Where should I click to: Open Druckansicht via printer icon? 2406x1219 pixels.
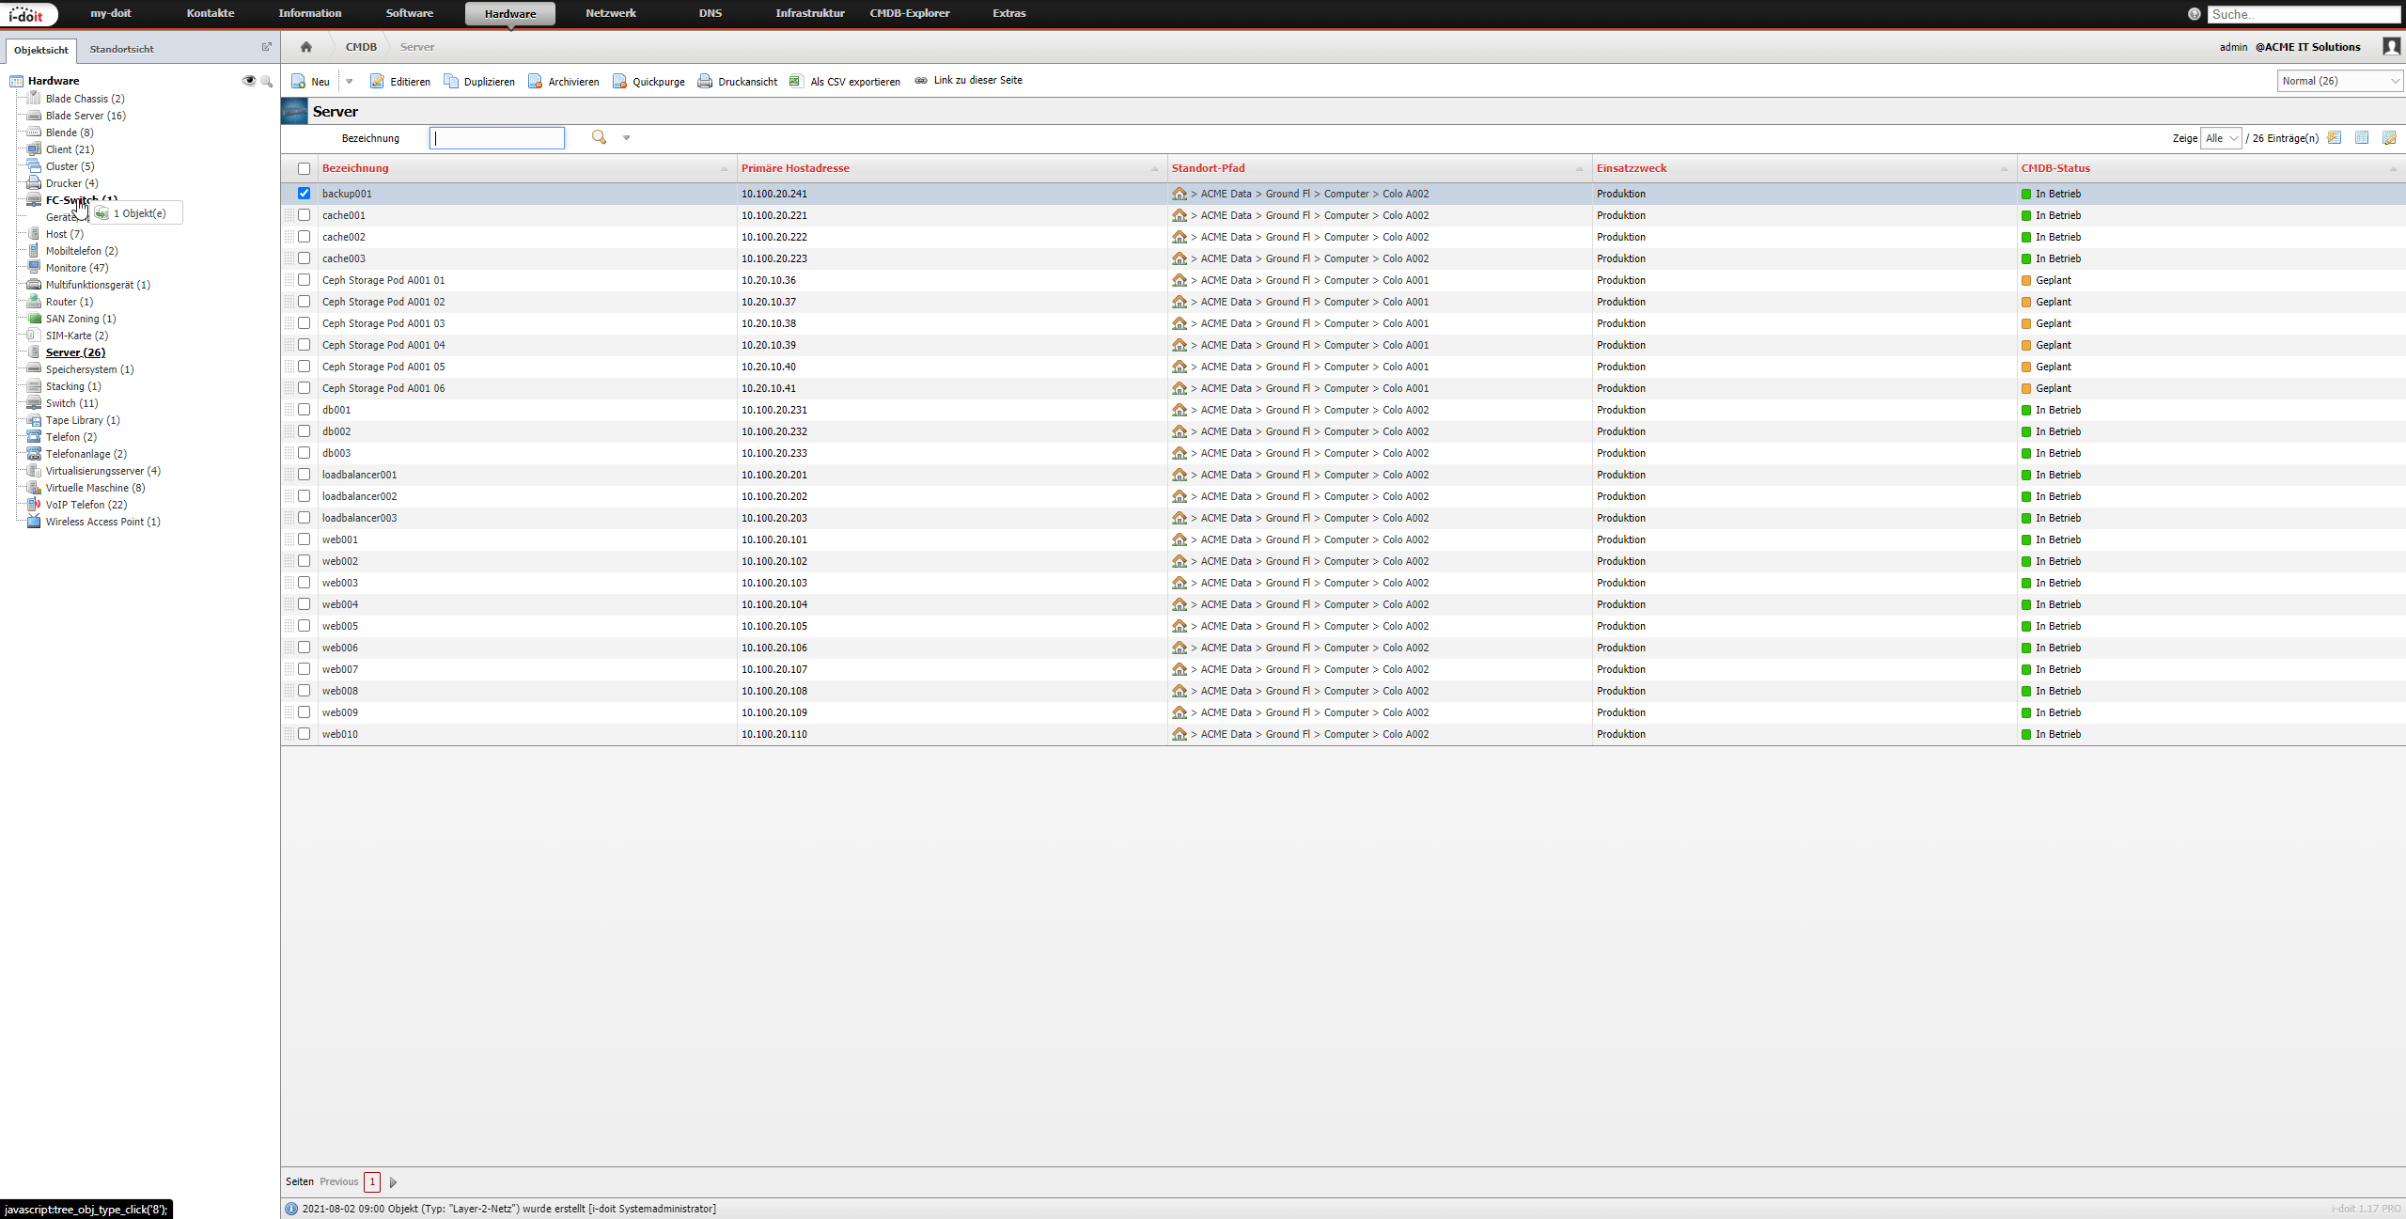point(705,82)
